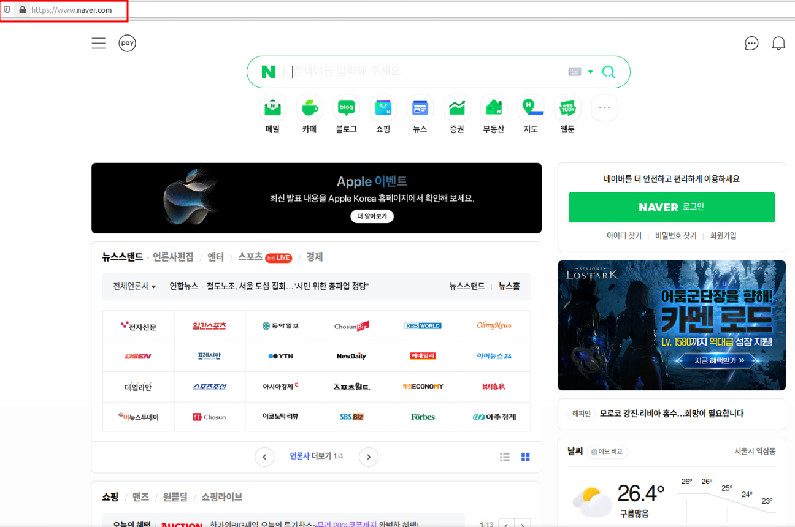Select the 뉴스스탠드 tab
The image size is (795, 527).
(122, 257)
